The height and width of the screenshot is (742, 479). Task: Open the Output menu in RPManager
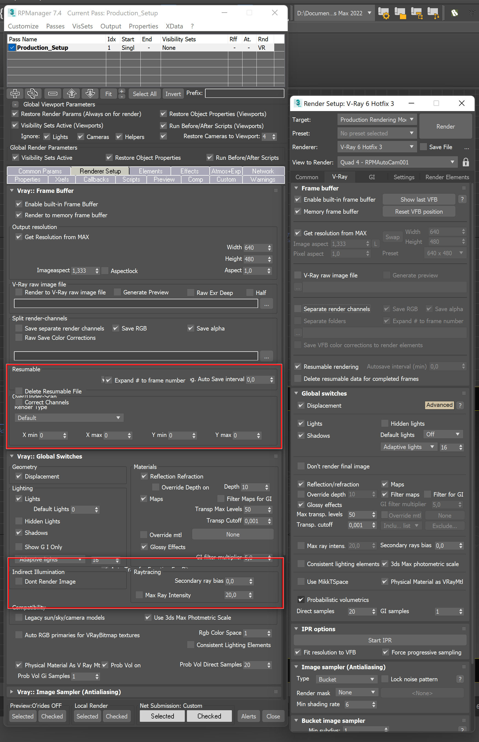click(111, 26)
